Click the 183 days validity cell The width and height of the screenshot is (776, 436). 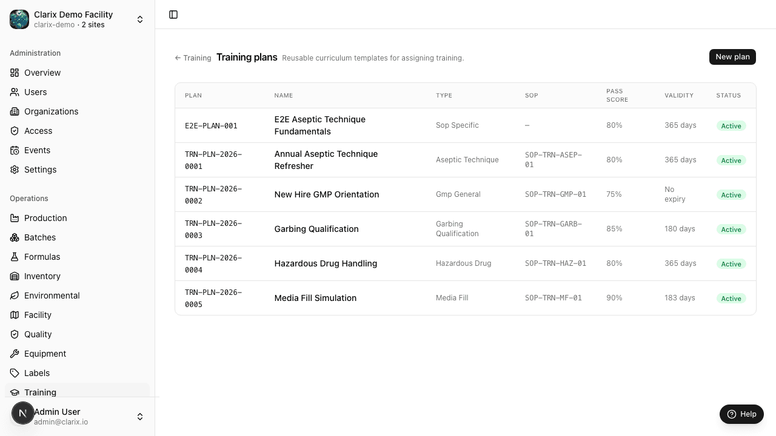[x=680, y=298]
